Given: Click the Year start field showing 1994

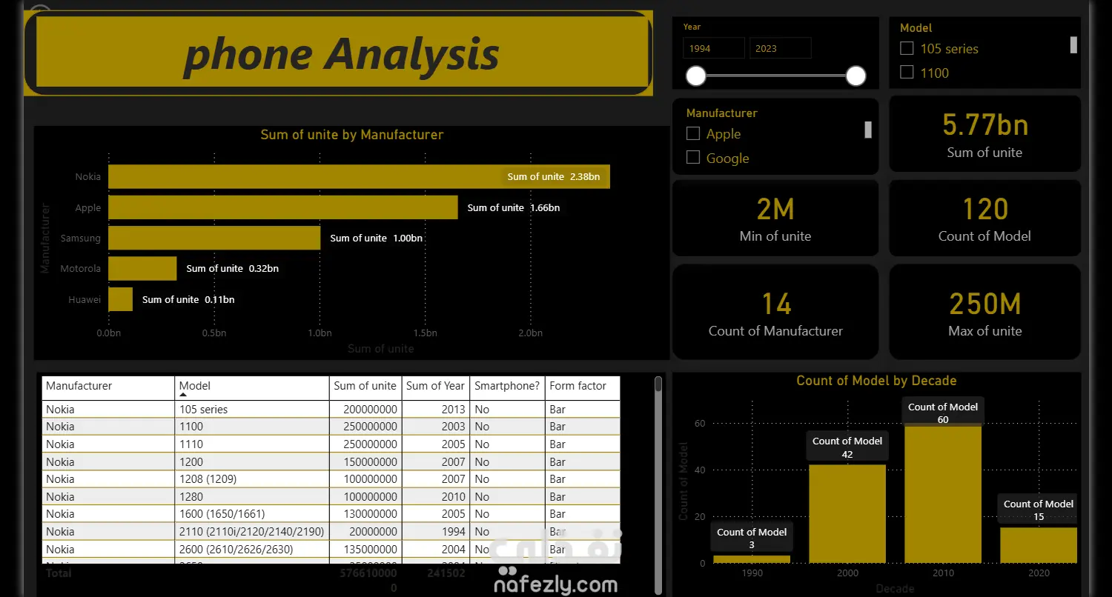Looking at the screenshot, I should pos(714,48).
